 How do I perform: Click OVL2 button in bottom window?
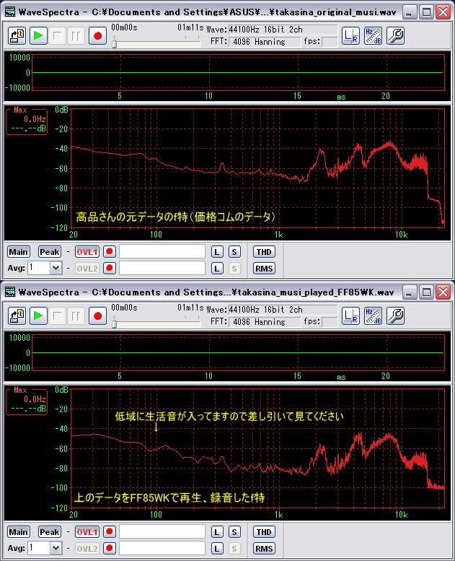click(x=87, y=549)
